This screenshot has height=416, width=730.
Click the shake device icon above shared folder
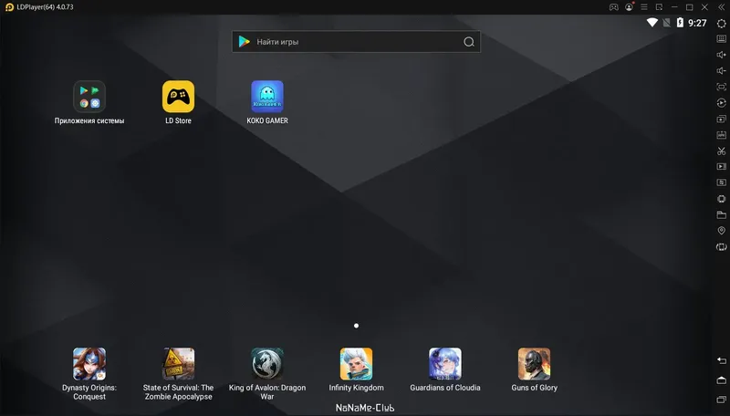(x=721, y=199)
